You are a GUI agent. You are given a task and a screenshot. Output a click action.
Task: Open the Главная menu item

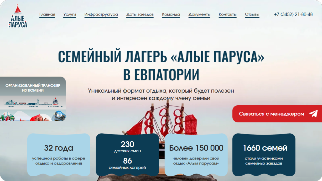tap(47, 14)
